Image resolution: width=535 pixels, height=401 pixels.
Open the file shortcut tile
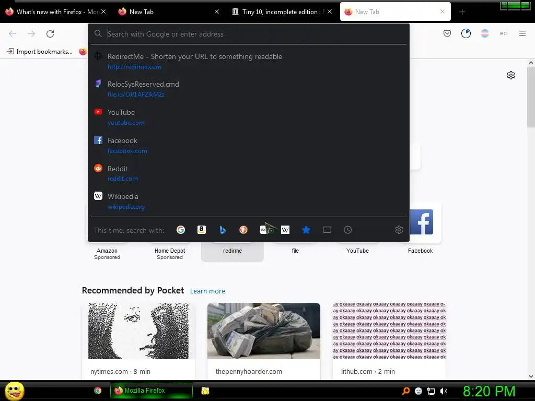click(x=295, y=251)
